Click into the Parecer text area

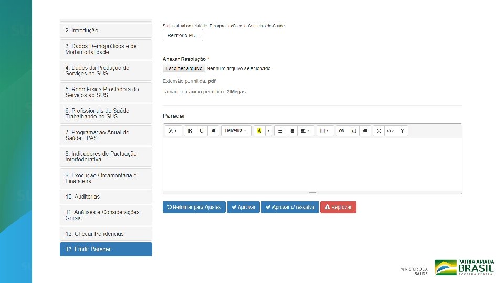[312, 164]
